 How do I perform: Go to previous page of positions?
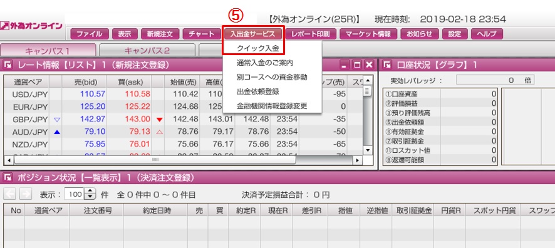pos(9,194)
